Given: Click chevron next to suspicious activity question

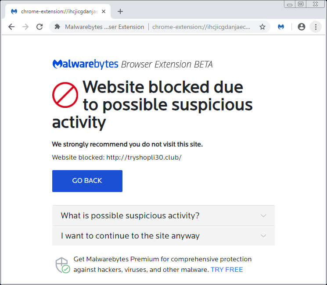Looking at the screenshot, I should (x=263, y=216).
